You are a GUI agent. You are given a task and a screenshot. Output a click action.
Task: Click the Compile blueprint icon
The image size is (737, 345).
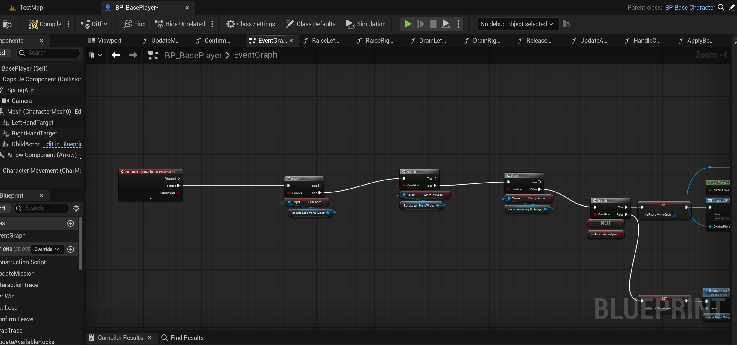[x=33, y=24]
